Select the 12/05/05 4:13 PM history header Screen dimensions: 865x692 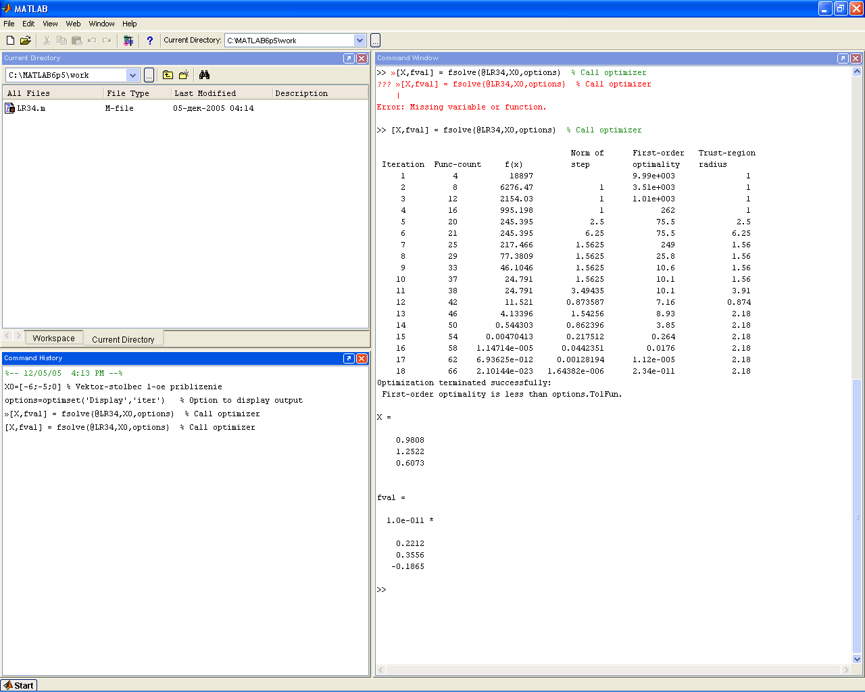(x=64, y=373)
